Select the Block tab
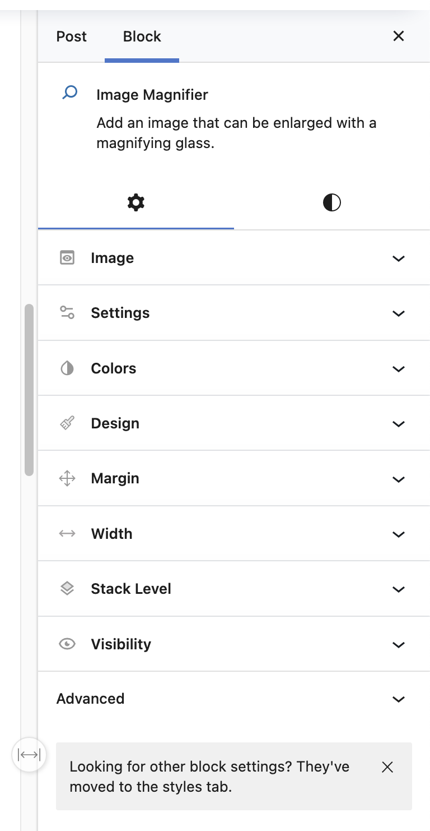The width and height of the screenshot is (430, 831). pyautogui.click(x=142, y=36)
